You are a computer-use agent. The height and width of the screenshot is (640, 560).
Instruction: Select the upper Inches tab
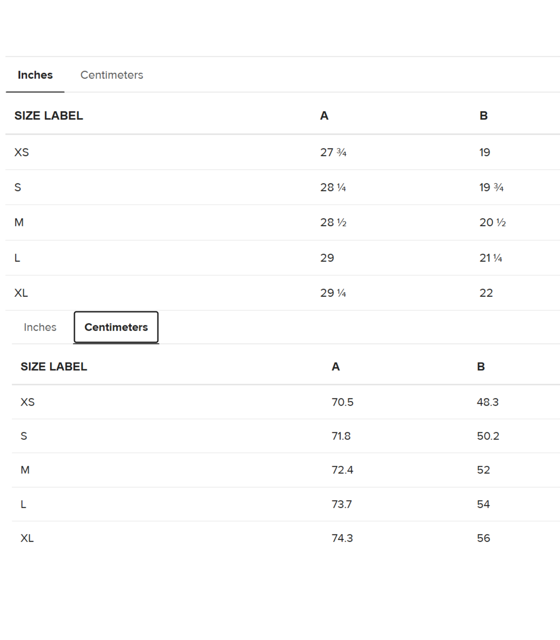click(35, 75)
